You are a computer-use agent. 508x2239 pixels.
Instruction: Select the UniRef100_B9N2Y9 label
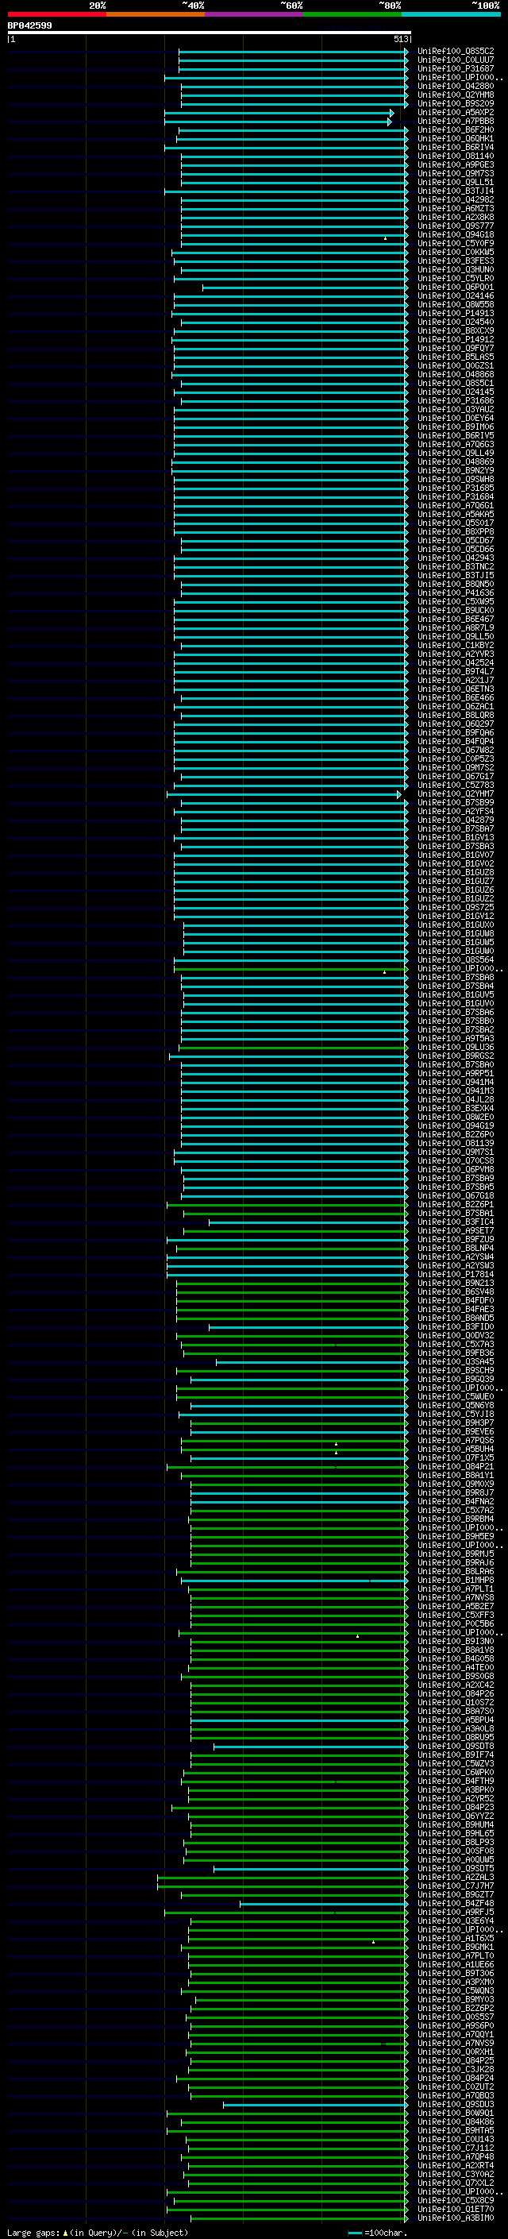[x=455, y=470]
